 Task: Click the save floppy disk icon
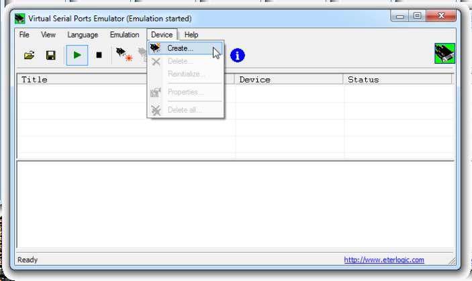tap(50, 55)
